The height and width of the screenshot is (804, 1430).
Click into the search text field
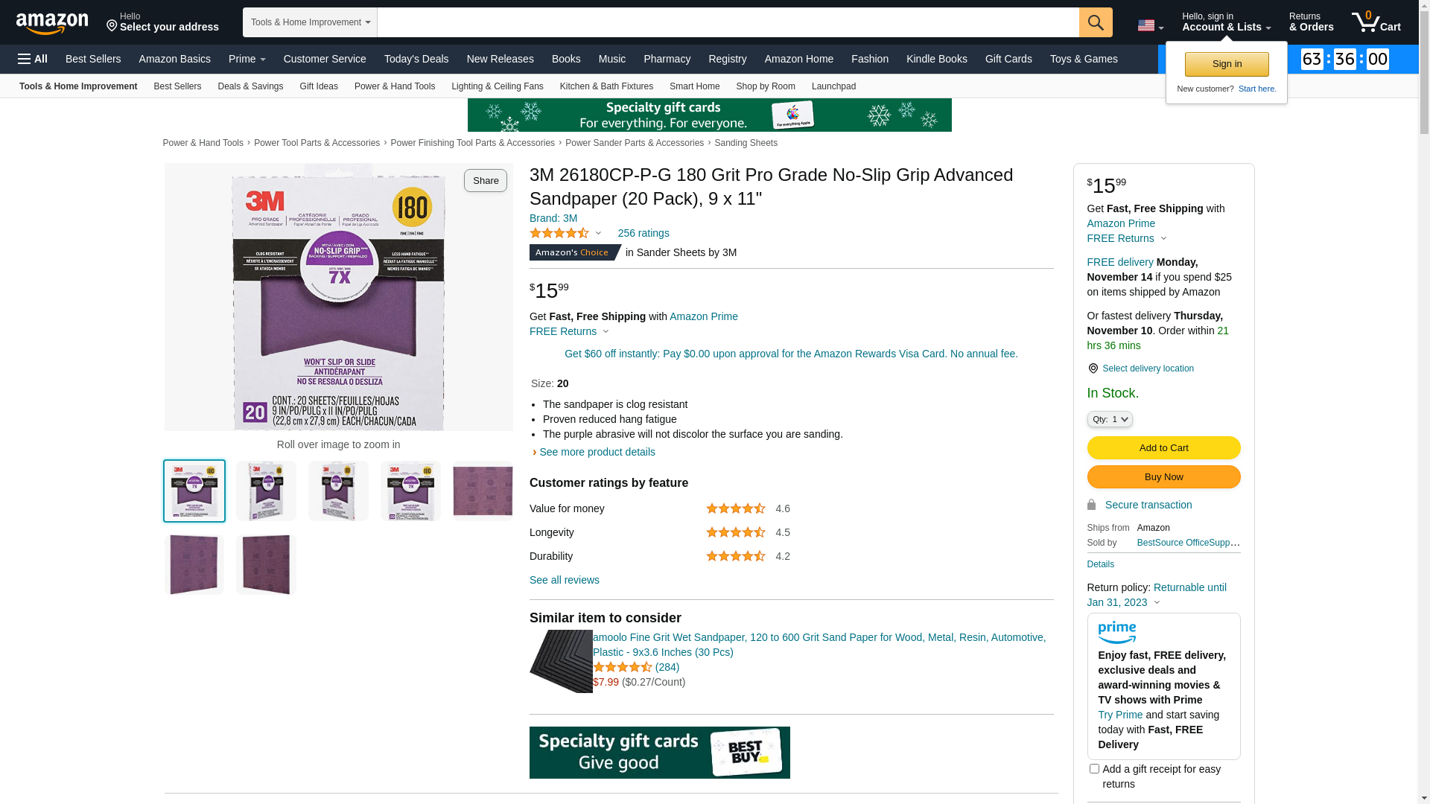727,22
